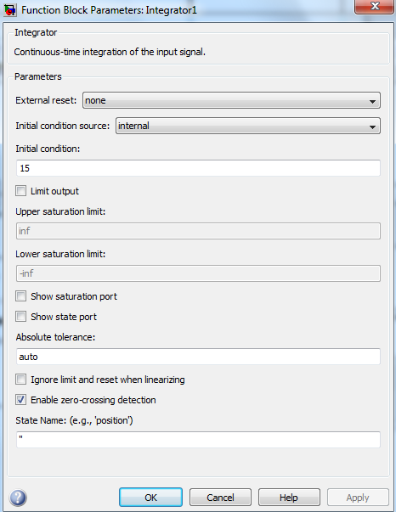Click the Apply button
Screen dimensions: 396x512
(358, 498)
